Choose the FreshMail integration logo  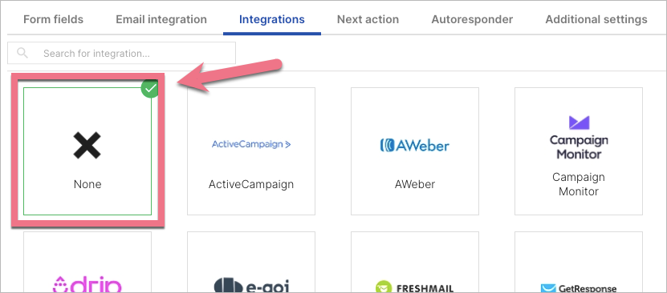pos(414,287)
